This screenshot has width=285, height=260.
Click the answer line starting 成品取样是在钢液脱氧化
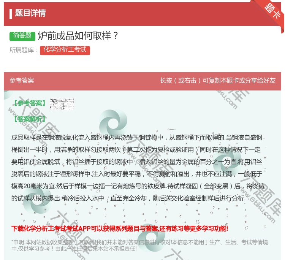[138, 138]
